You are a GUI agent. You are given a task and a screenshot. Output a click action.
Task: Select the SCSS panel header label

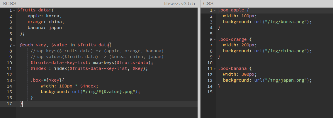point(10,4)
